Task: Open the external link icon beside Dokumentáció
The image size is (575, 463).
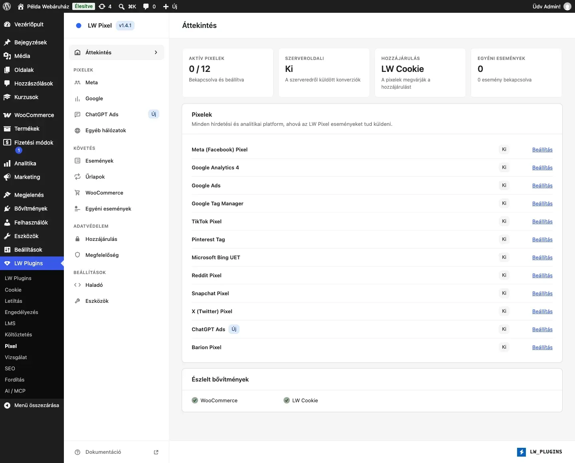Action: (x=156, y=452)
